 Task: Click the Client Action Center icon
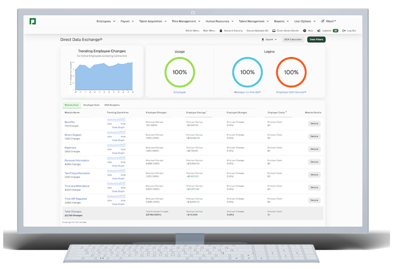[274, 31]
